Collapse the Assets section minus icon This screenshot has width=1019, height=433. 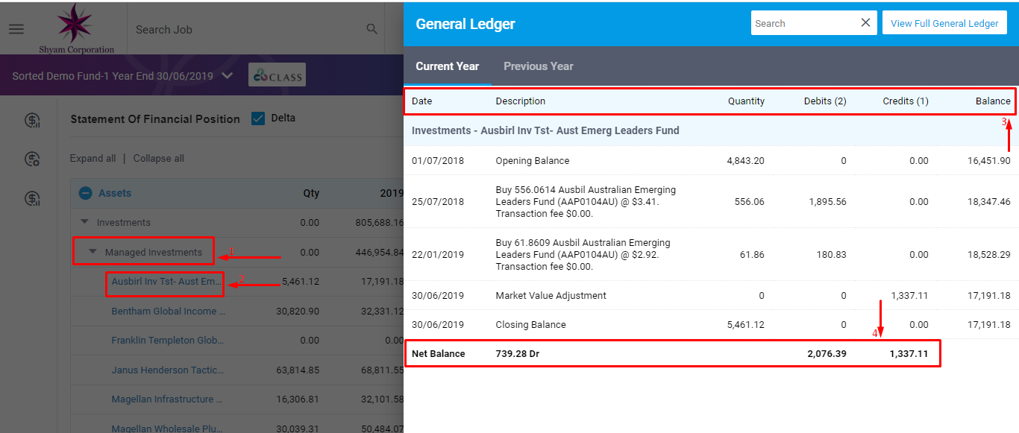pos(85,193)
